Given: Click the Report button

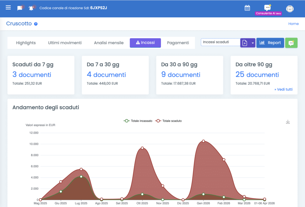Looking at the screenshot, I should pyautogui.click(x=270, y=43).
